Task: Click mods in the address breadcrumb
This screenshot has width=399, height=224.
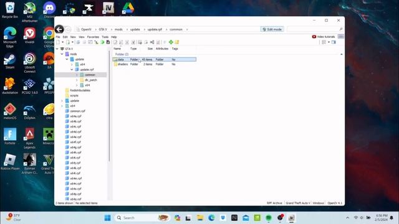Action: [x=118, y=29]
